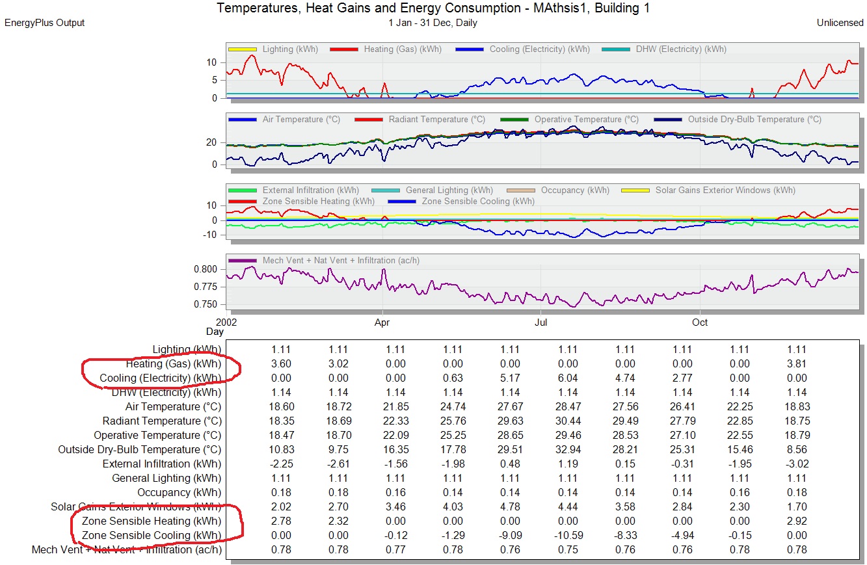The height and width of the screenshot is (565, 867).
Task: Click the 'EnergyPlus Output' label
Action: pyautogui.click(x=45, y=23)
